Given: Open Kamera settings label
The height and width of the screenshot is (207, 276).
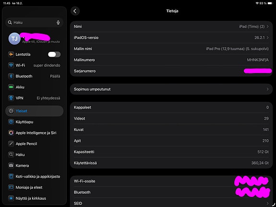Looking at the screenshot, I should 22,166.
